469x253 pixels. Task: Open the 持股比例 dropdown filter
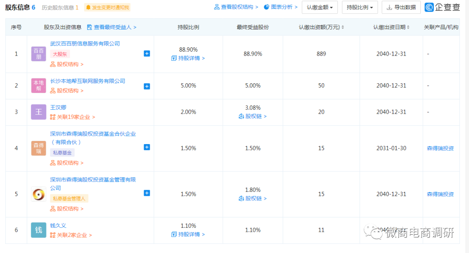(360, 7)
